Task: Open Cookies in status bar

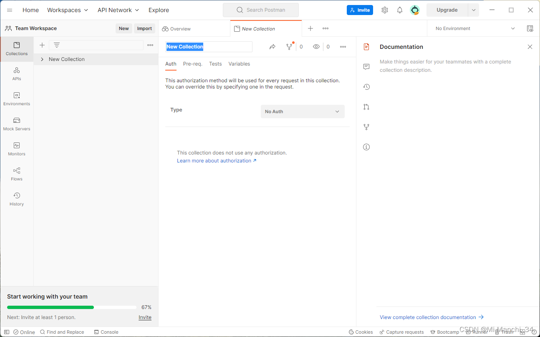Action: 361,332
